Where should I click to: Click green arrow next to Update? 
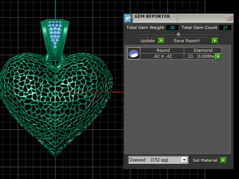click(161, 41)
